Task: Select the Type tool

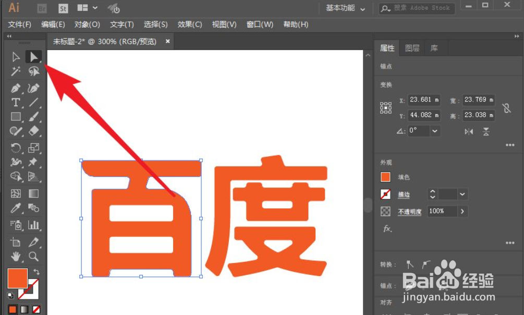Action: 16,103
